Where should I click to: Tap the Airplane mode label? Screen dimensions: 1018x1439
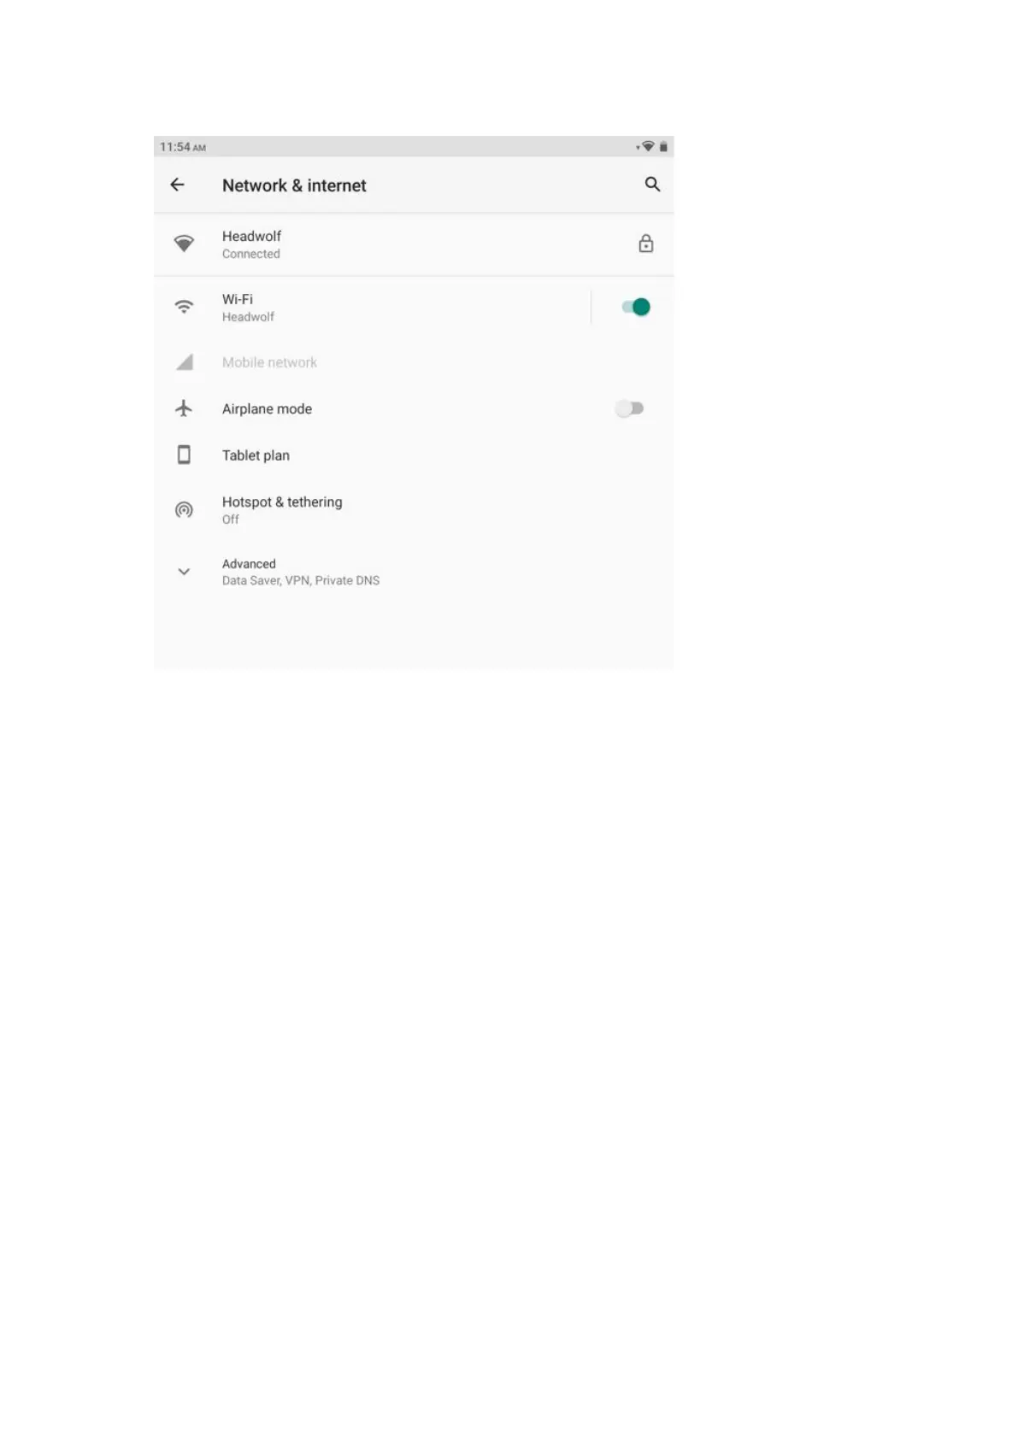pyautogui.click(x=267, y=408)
